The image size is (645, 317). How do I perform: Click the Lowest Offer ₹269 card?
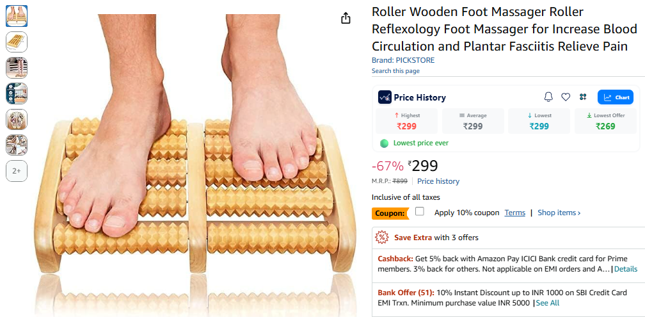604,121
